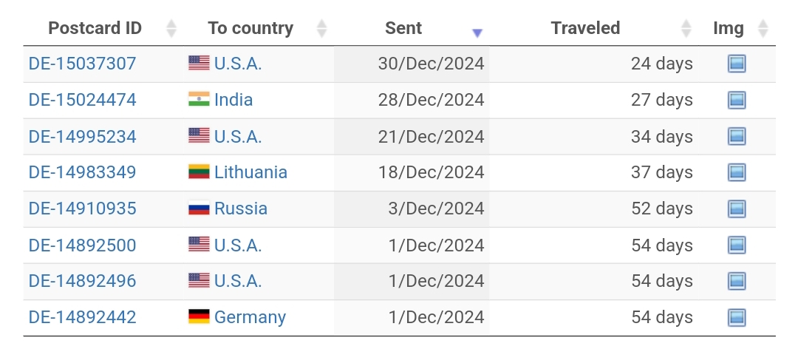Toggle sort order on Sent column
The height and width of the screenshot is (349, 798).
point(404,29)
